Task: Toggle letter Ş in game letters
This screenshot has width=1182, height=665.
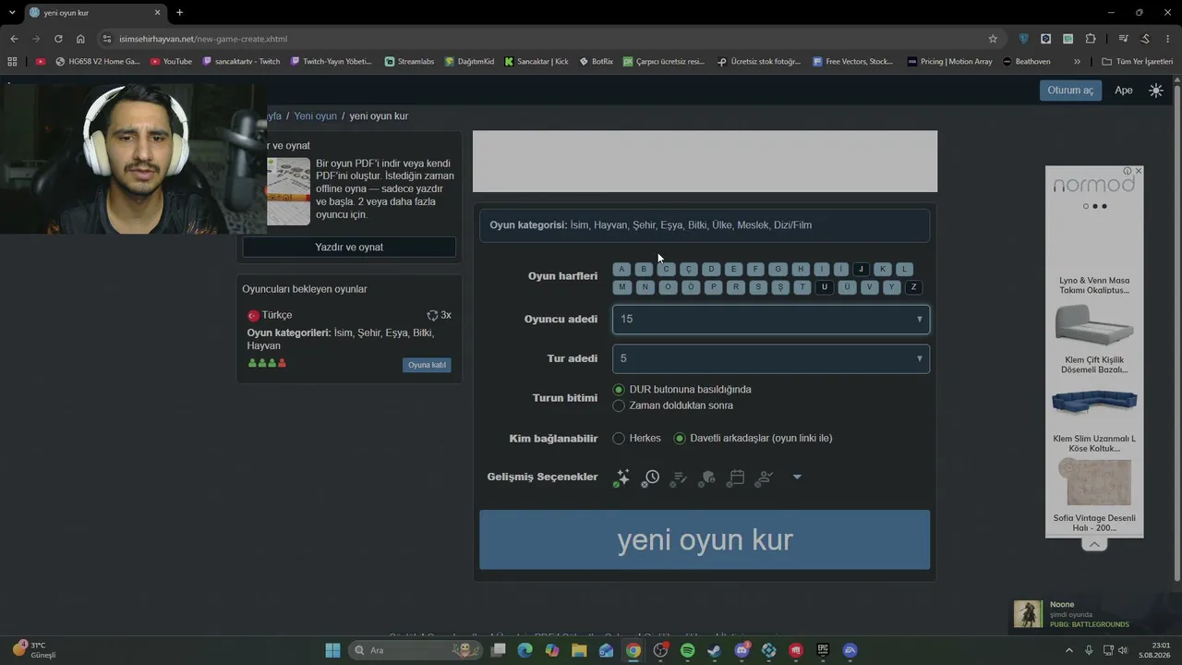Action: [780, 287]
